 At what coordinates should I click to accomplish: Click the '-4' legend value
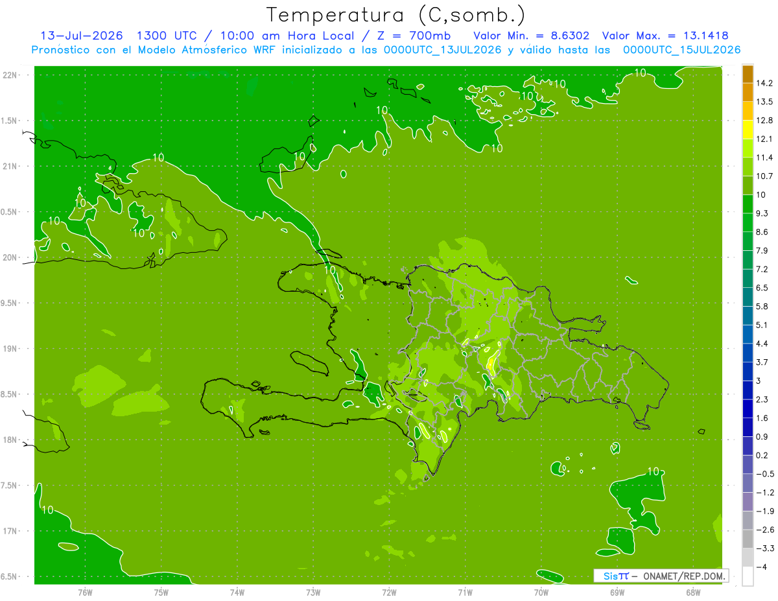(x=761, y=567)
